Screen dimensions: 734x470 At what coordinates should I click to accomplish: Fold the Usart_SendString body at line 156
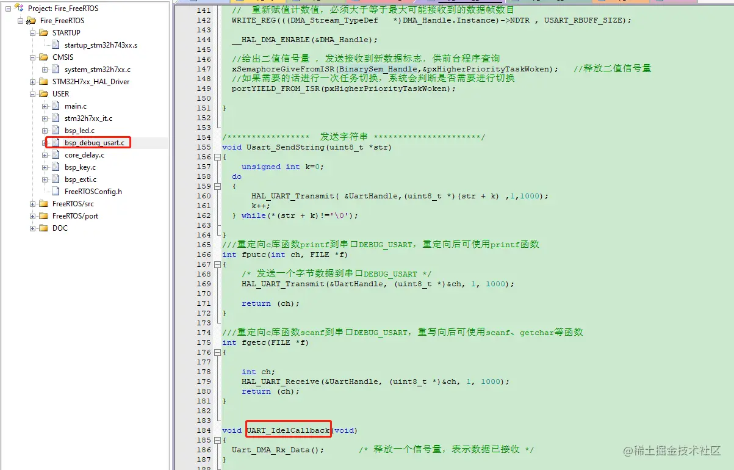[x=217, y=157]
